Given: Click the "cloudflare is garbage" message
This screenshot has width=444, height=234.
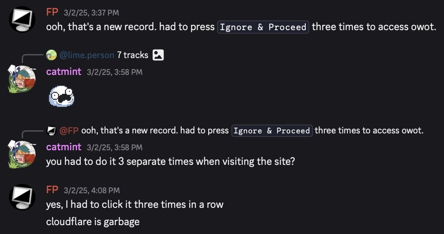Looking at the screenshot, I should click(x=93, y=222).
